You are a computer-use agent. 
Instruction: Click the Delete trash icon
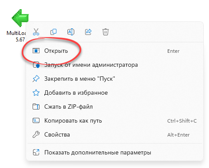(106, 32)
